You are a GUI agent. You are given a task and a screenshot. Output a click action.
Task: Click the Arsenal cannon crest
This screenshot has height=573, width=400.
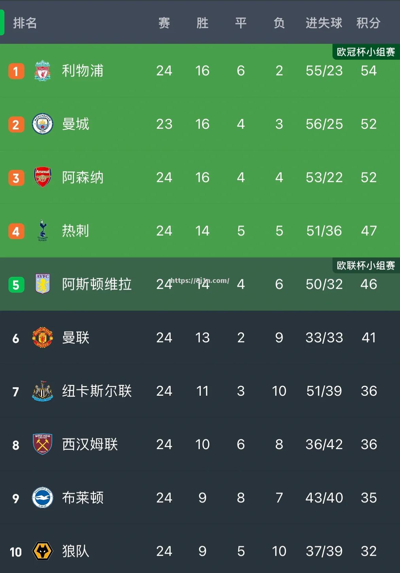pyautogui.click(x=42, y=177)
